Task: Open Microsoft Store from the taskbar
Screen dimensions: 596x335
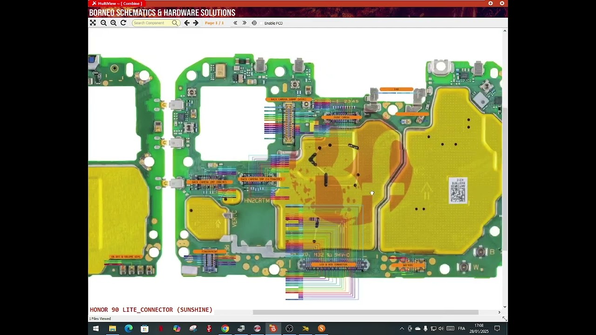Action: point(145,328)
